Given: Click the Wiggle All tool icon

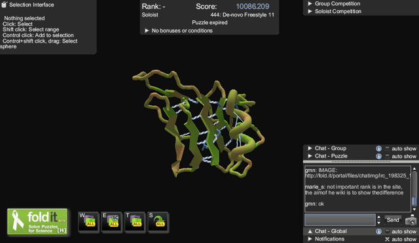Looking at the screenshot, I should coord(88,221).
